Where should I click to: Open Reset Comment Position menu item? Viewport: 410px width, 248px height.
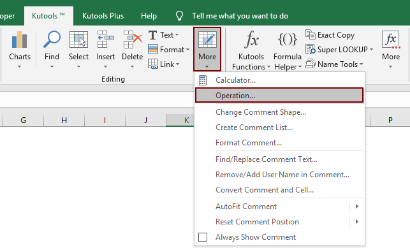point(279,222)
